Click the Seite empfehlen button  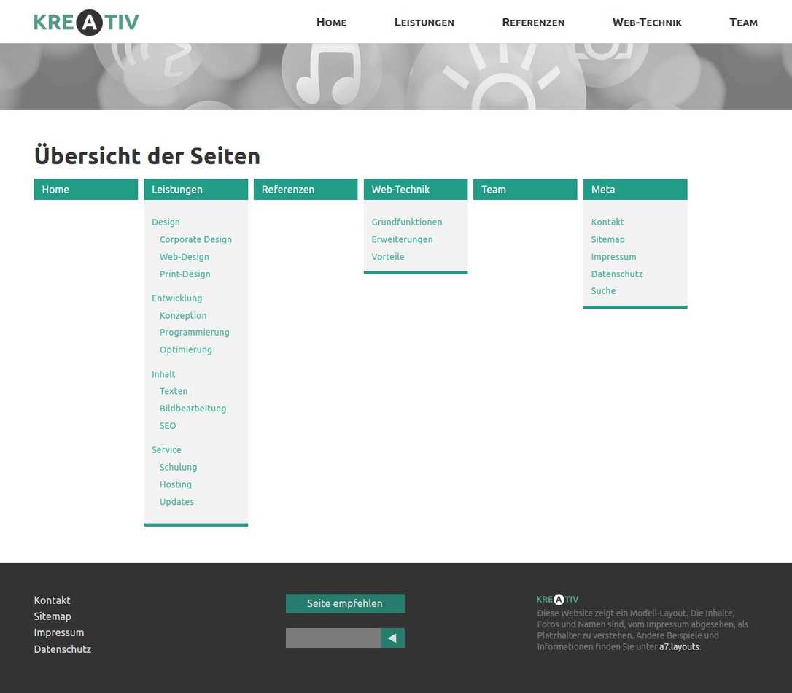(x=345, y=603)
